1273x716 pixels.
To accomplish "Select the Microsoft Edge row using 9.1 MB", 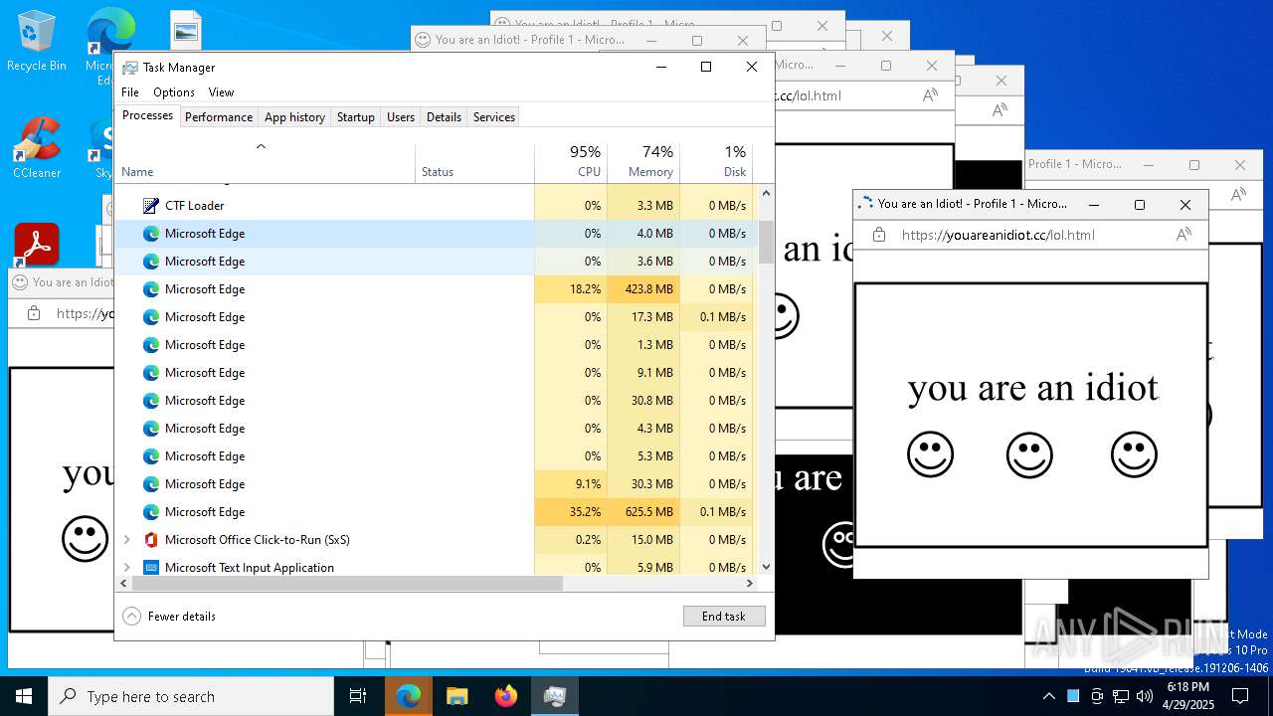I will 437,373.
